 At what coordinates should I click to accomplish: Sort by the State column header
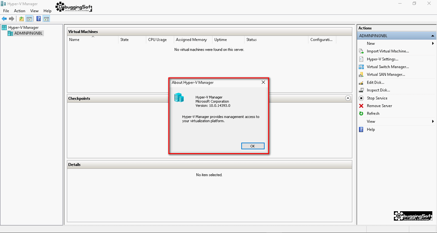[132, 40]
